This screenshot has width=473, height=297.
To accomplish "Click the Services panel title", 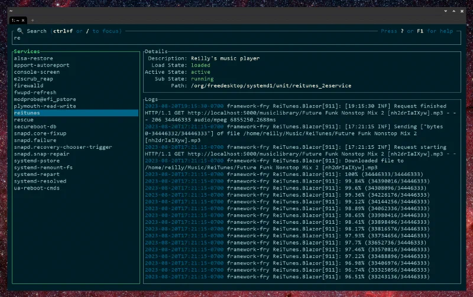I will tap(27, 51).
